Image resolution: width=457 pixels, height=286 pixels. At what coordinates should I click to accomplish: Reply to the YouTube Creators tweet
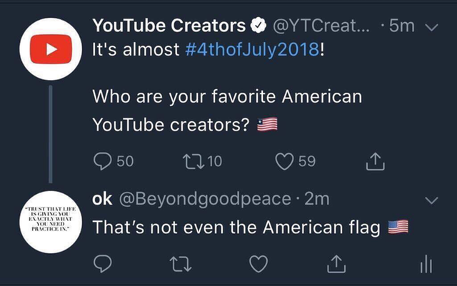coord(103,161)
